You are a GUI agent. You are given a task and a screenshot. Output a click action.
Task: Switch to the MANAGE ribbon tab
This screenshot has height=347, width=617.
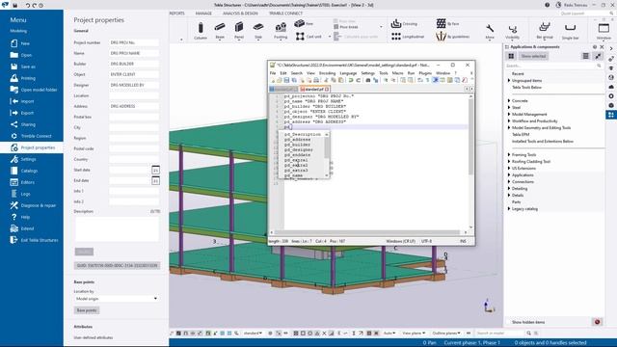[203, 13]
